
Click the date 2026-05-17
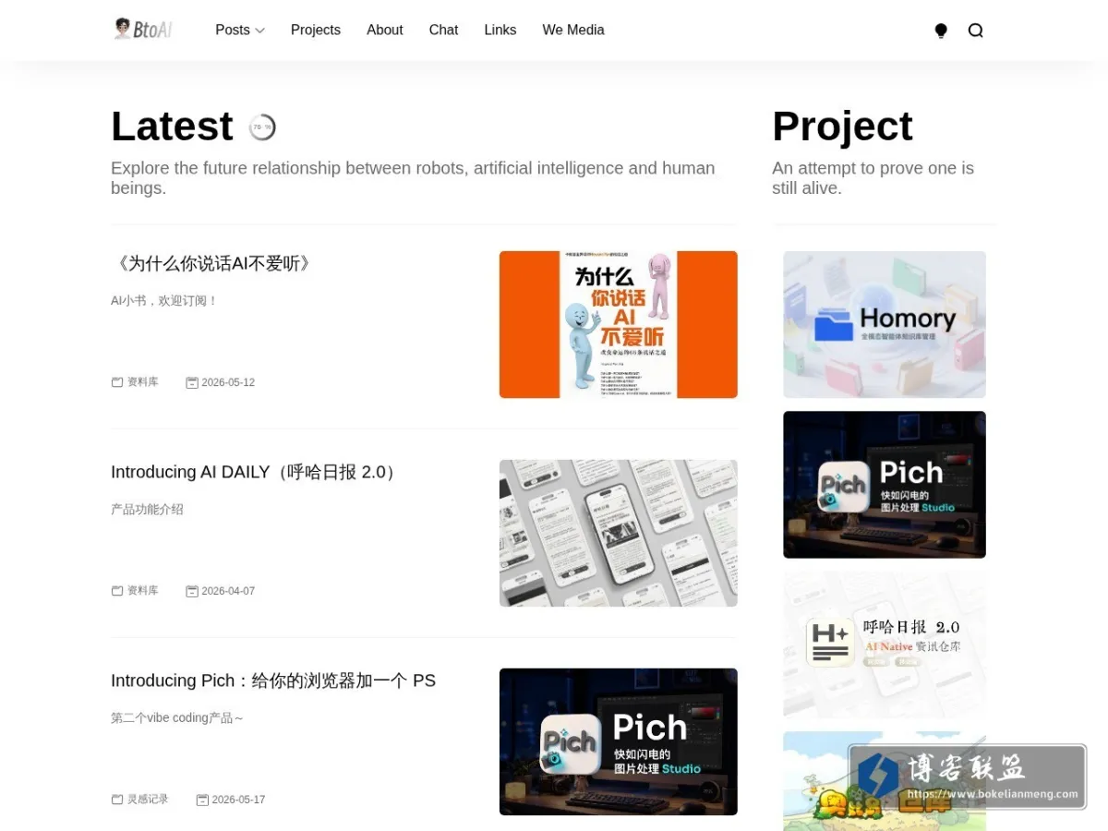[238, 800]
